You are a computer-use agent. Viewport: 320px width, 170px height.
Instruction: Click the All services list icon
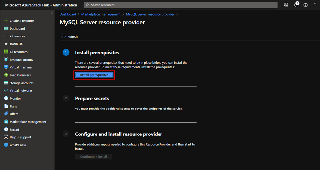6,36
